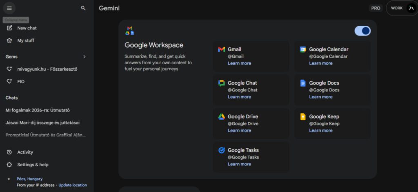Click the Google Drive icon

point(221,117)
